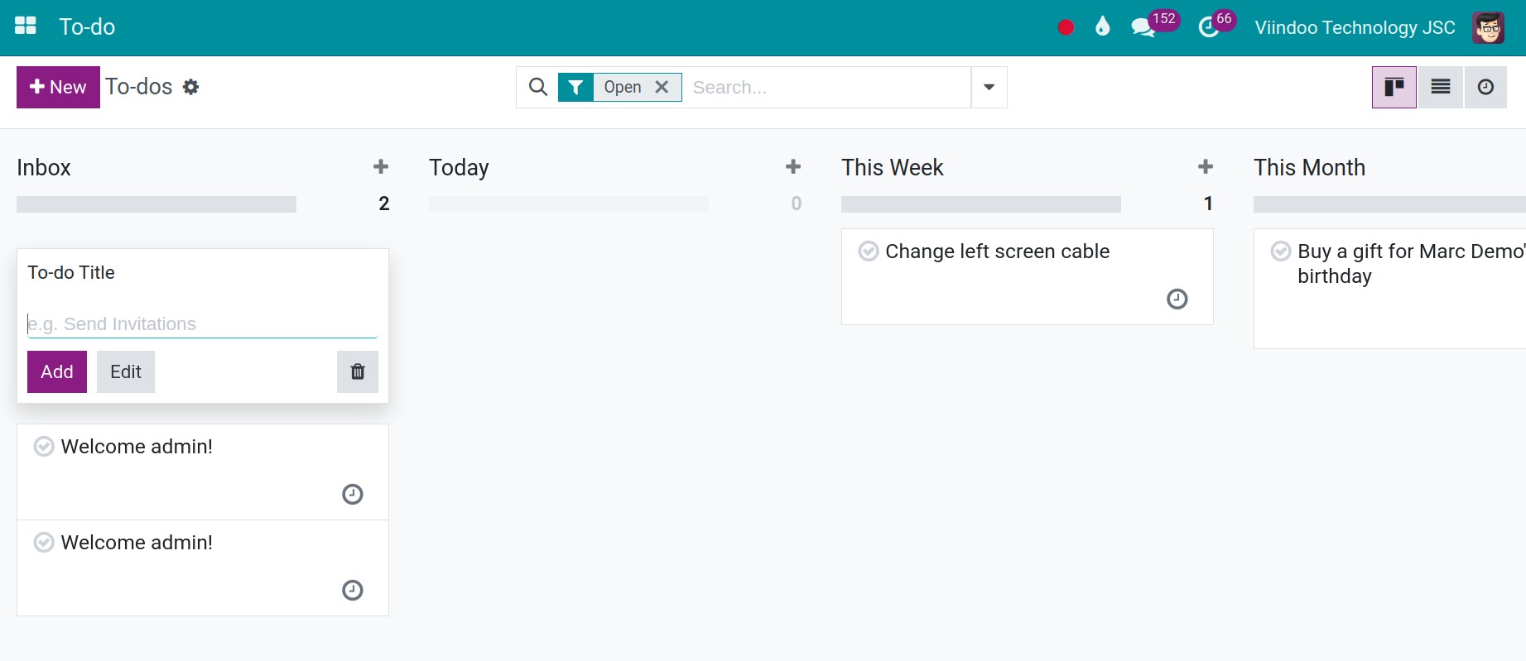
Task: Mark Change left screen cable as done
Action: point(869,251)
